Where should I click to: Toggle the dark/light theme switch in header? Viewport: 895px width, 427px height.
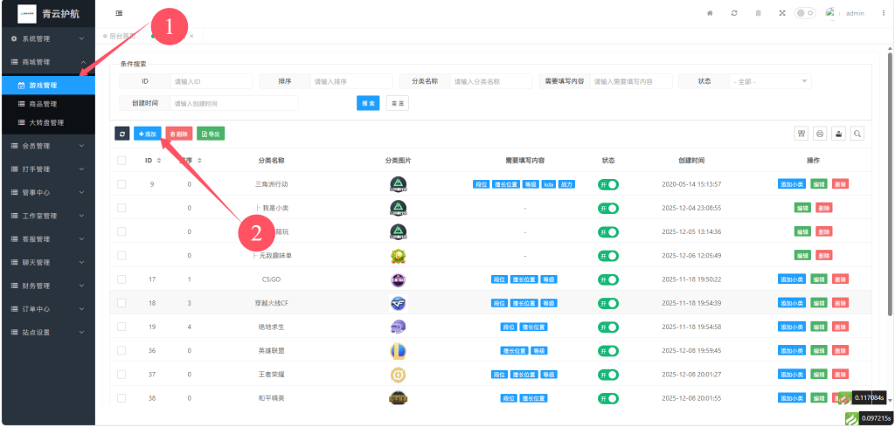point(805,13)
